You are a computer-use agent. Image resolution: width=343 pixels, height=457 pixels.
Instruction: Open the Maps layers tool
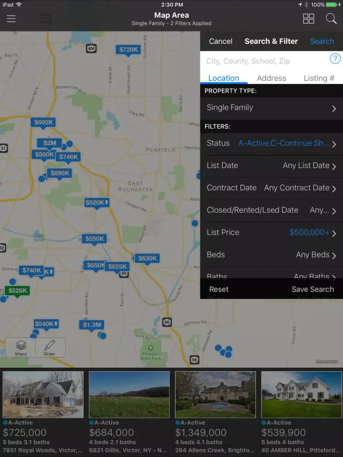(21, 348)
